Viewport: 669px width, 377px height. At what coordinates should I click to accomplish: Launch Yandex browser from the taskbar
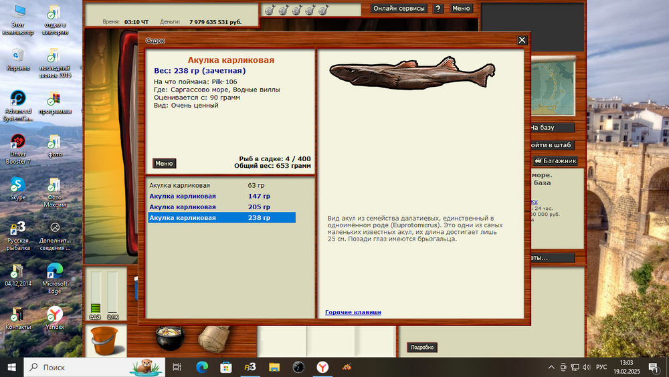click(322, 367)
